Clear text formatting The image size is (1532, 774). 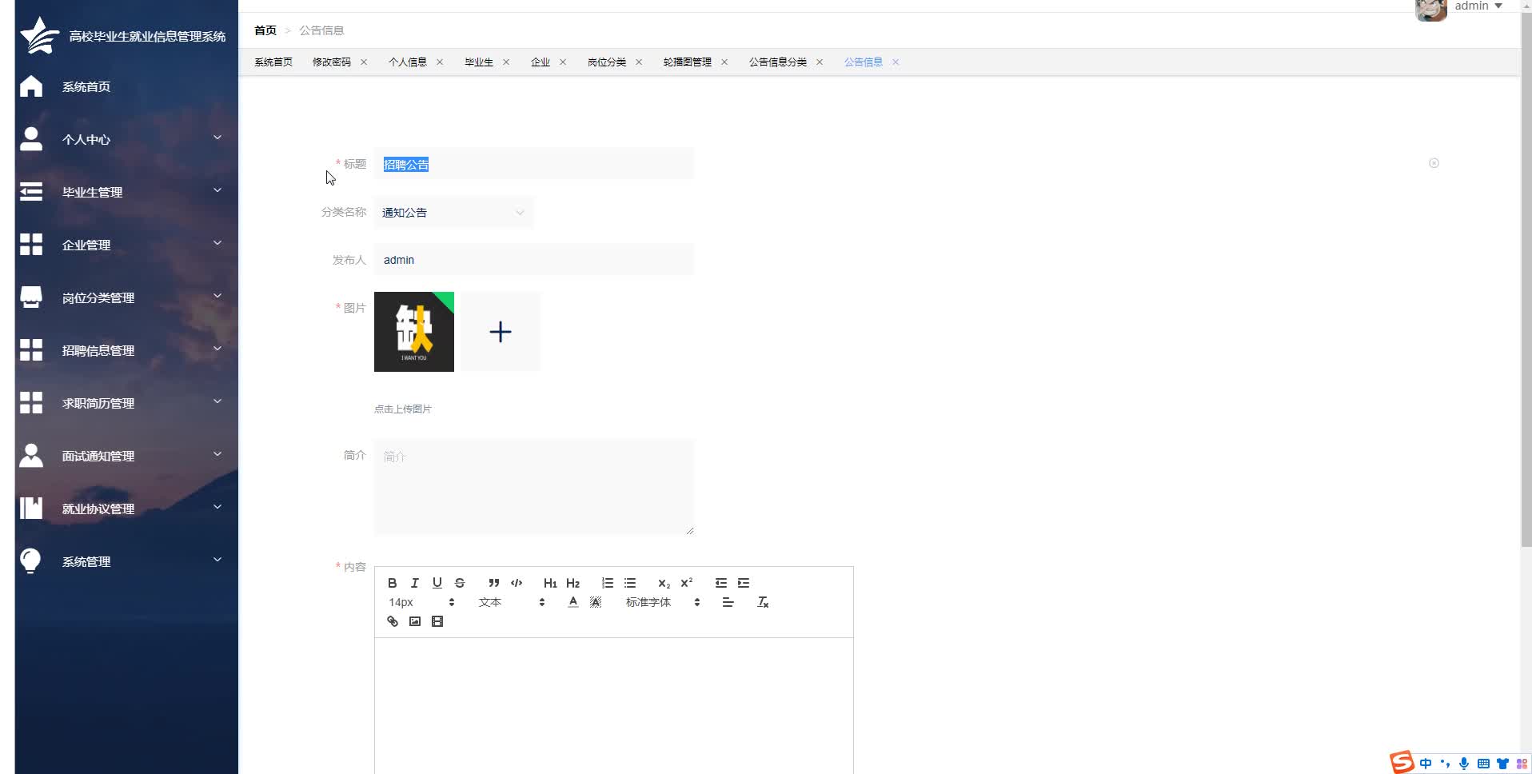[763, 602]
